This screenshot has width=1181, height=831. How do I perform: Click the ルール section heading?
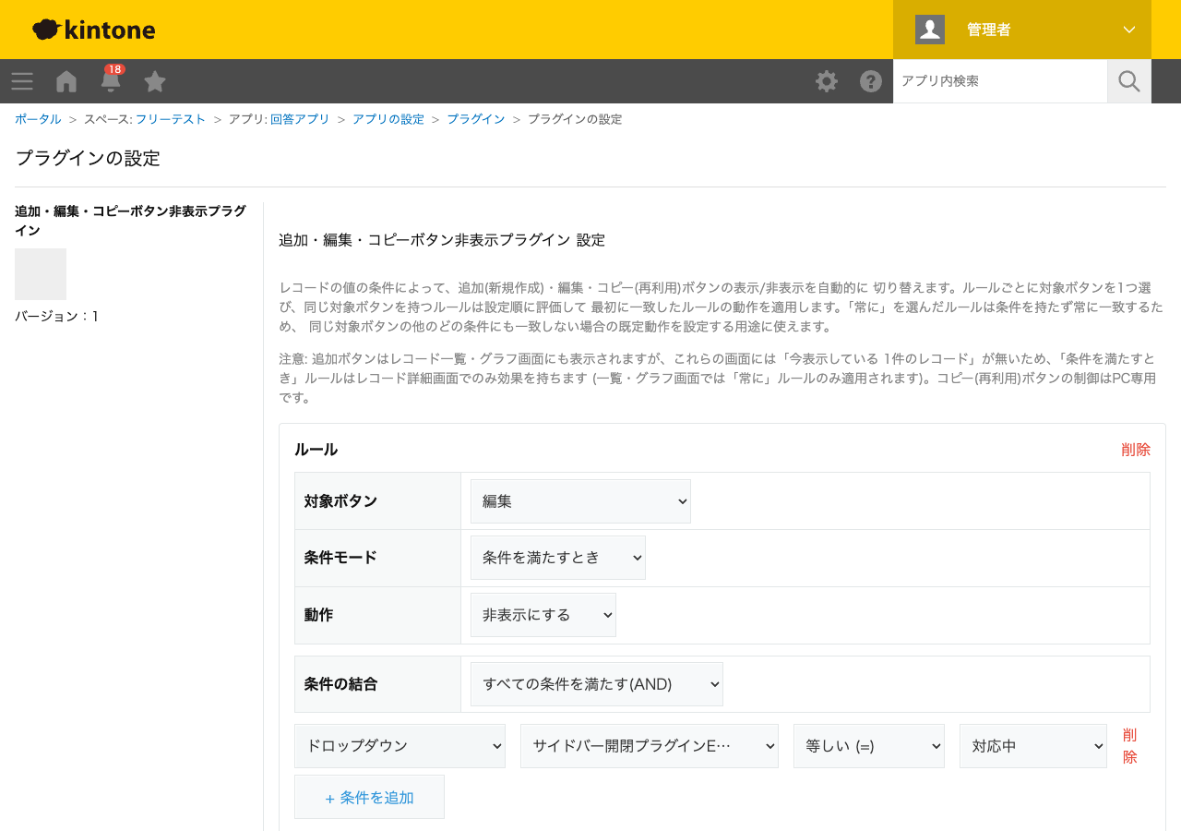pyautogui.click(x=316, y=450)
